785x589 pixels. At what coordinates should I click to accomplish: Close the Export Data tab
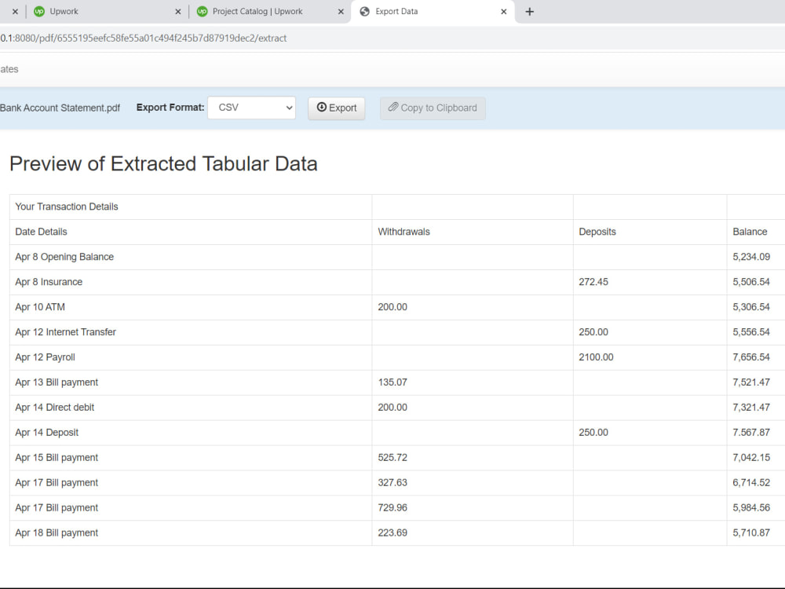[504, 12]
